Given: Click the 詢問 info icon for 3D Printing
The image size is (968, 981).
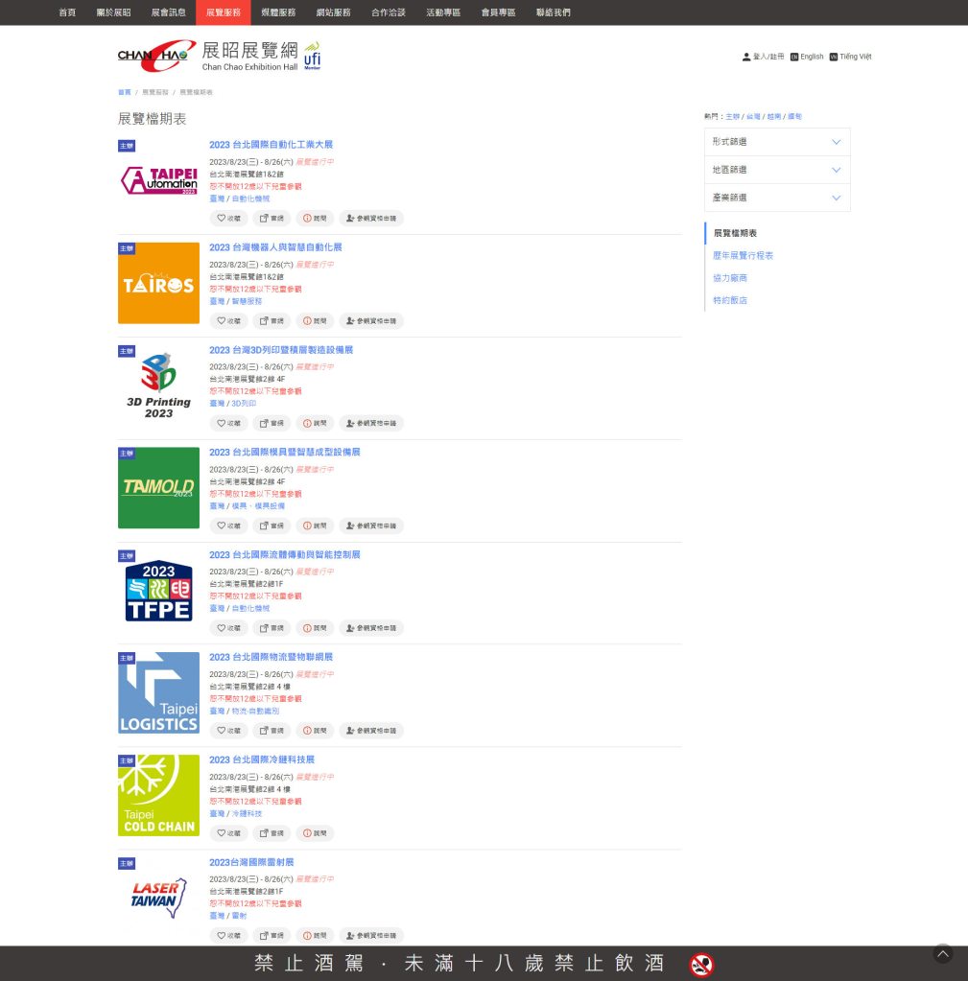Looking at the screenshot, I should (315, 423).
